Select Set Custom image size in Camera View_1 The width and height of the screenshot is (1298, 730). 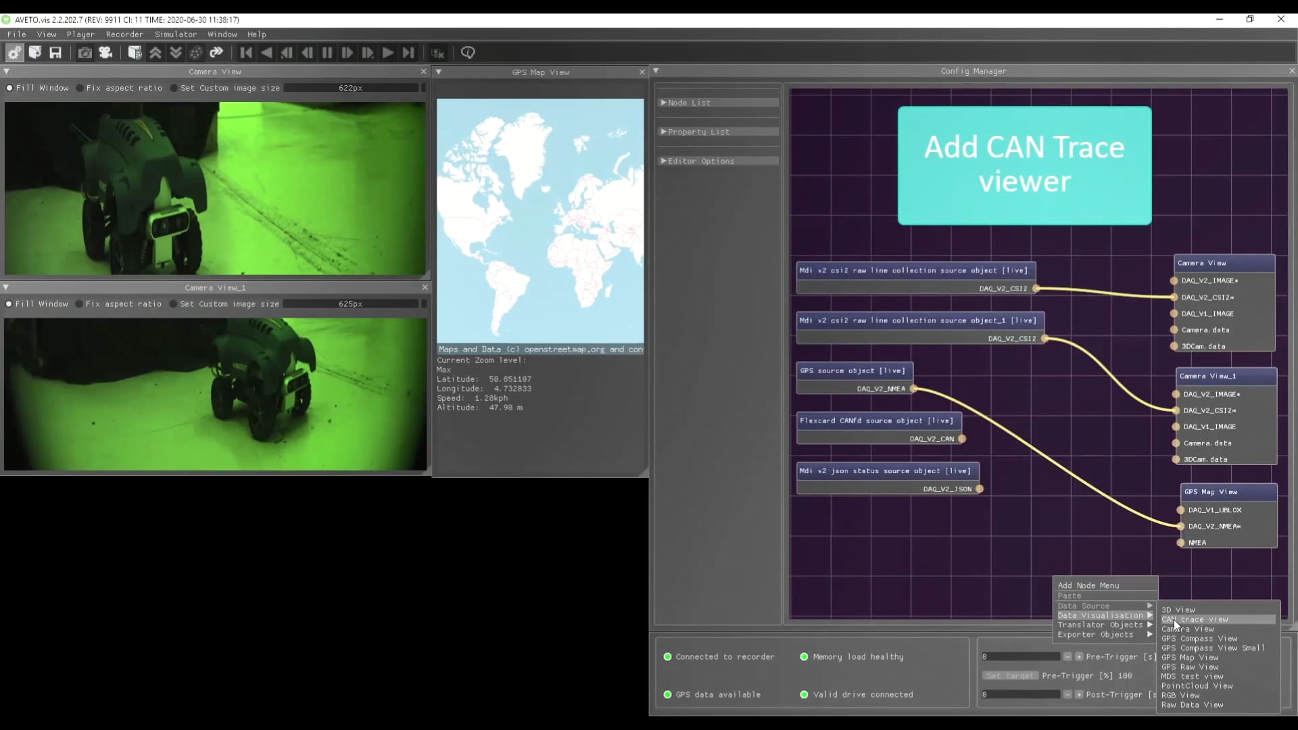coord(173,304)
